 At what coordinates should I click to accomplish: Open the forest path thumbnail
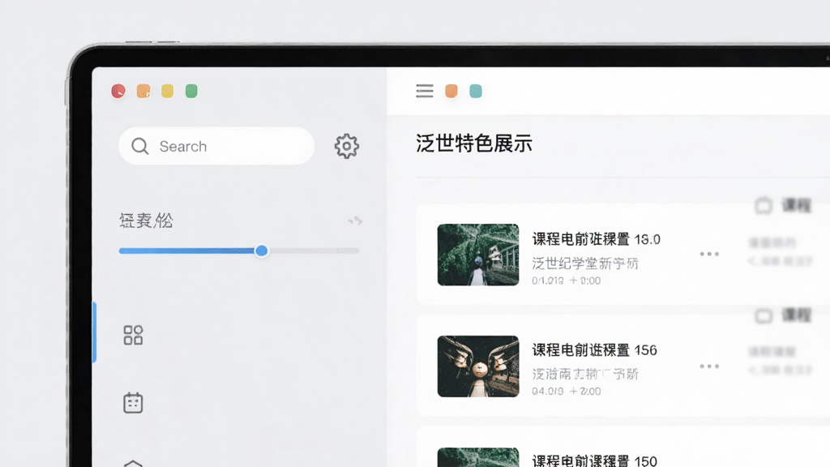[478, 255]
